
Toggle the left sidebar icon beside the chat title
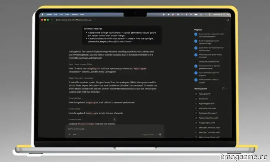pos(52,20)
